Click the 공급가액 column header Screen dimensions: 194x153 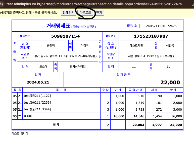point(136,90)
